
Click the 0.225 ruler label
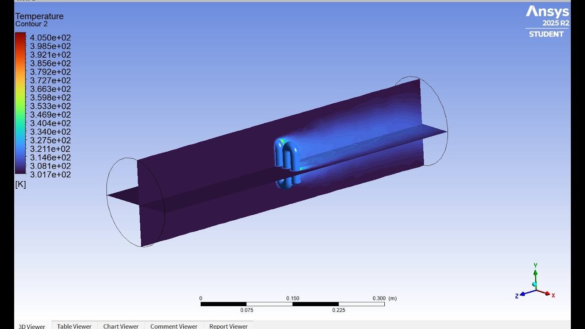339,310
